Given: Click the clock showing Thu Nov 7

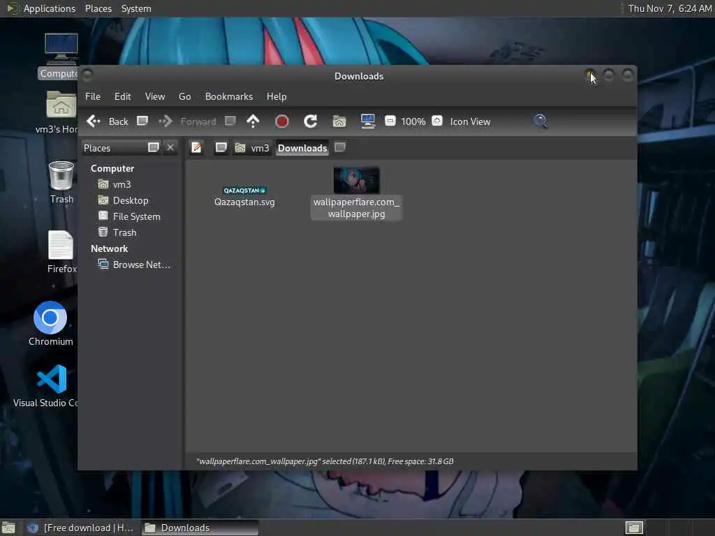Looking at the screenshot, I should tap(670, 8).
